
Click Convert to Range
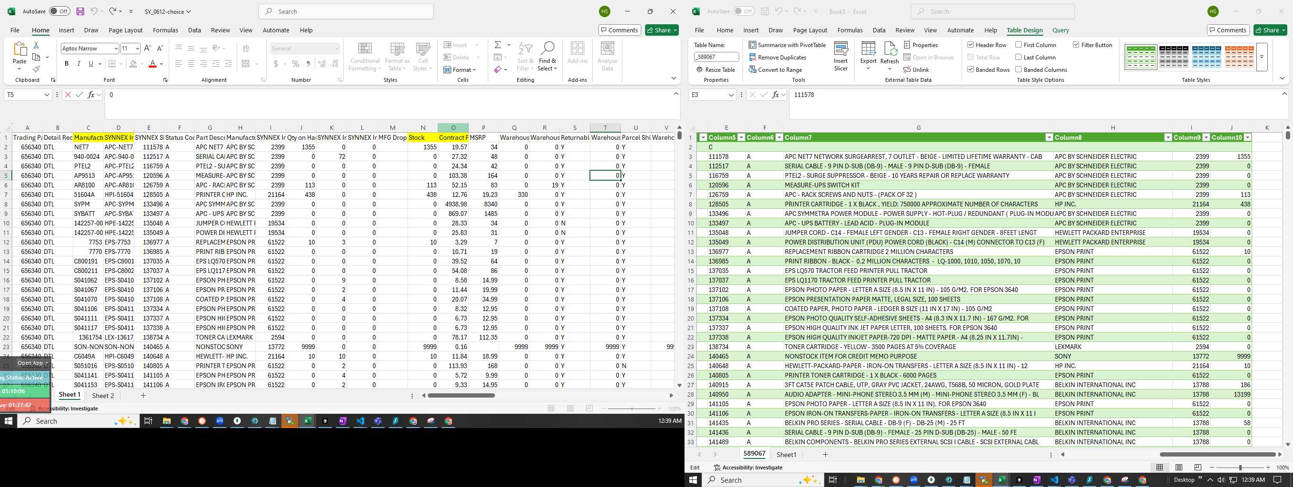tap(775, 70)
